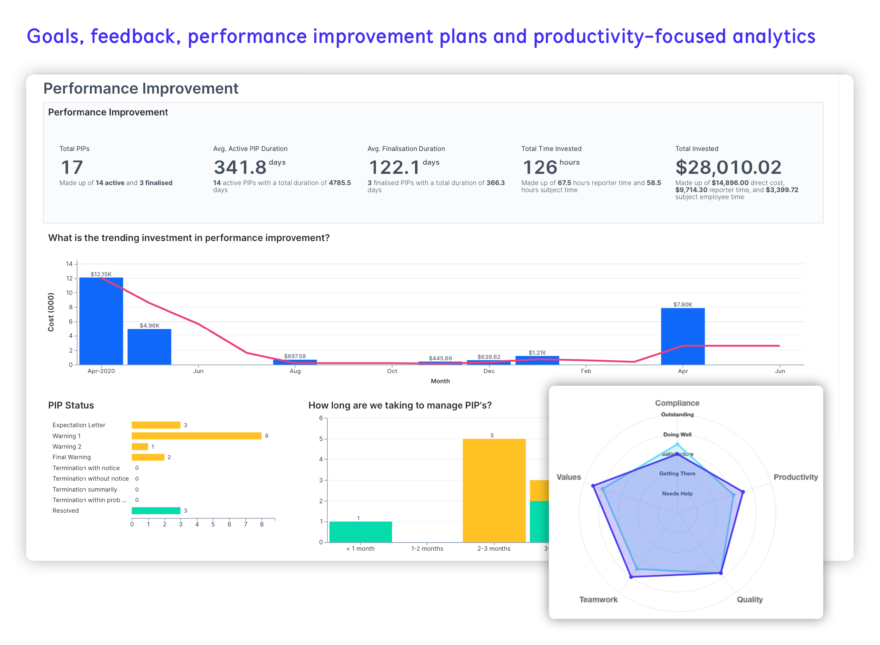Image resolution: width=880 pixels, height=645 pixels.
Task: Click the 122.1 days Finalisation Duration value
Action: click(x=404, y=167)
